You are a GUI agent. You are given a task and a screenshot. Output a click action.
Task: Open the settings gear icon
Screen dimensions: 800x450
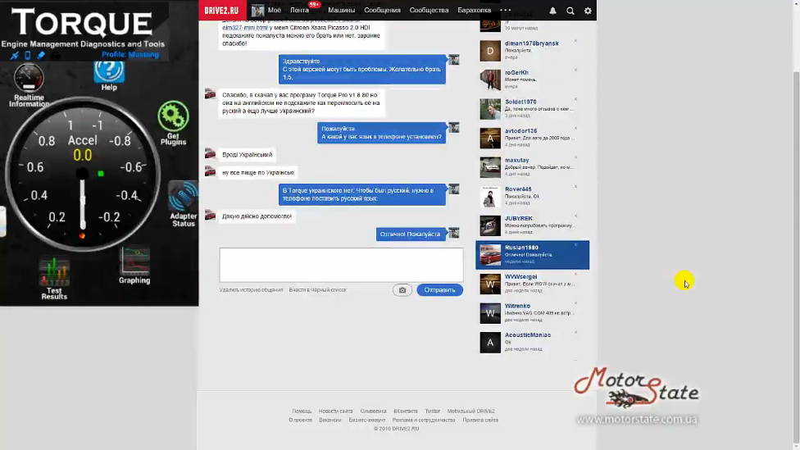[588, 11]
